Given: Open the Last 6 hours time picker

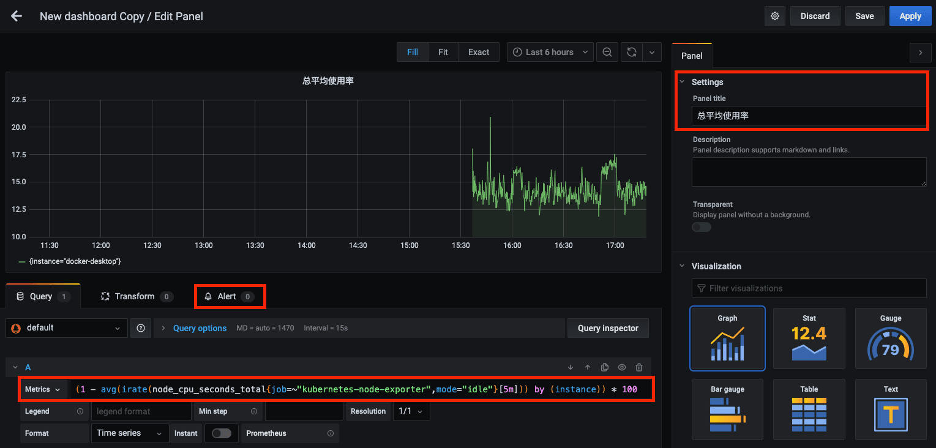Looking at the screenshot, I should click(550, 52).
